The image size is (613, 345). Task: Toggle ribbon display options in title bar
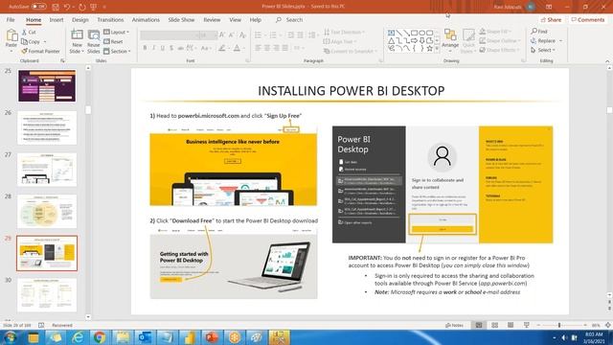click(x=549, y=7)
